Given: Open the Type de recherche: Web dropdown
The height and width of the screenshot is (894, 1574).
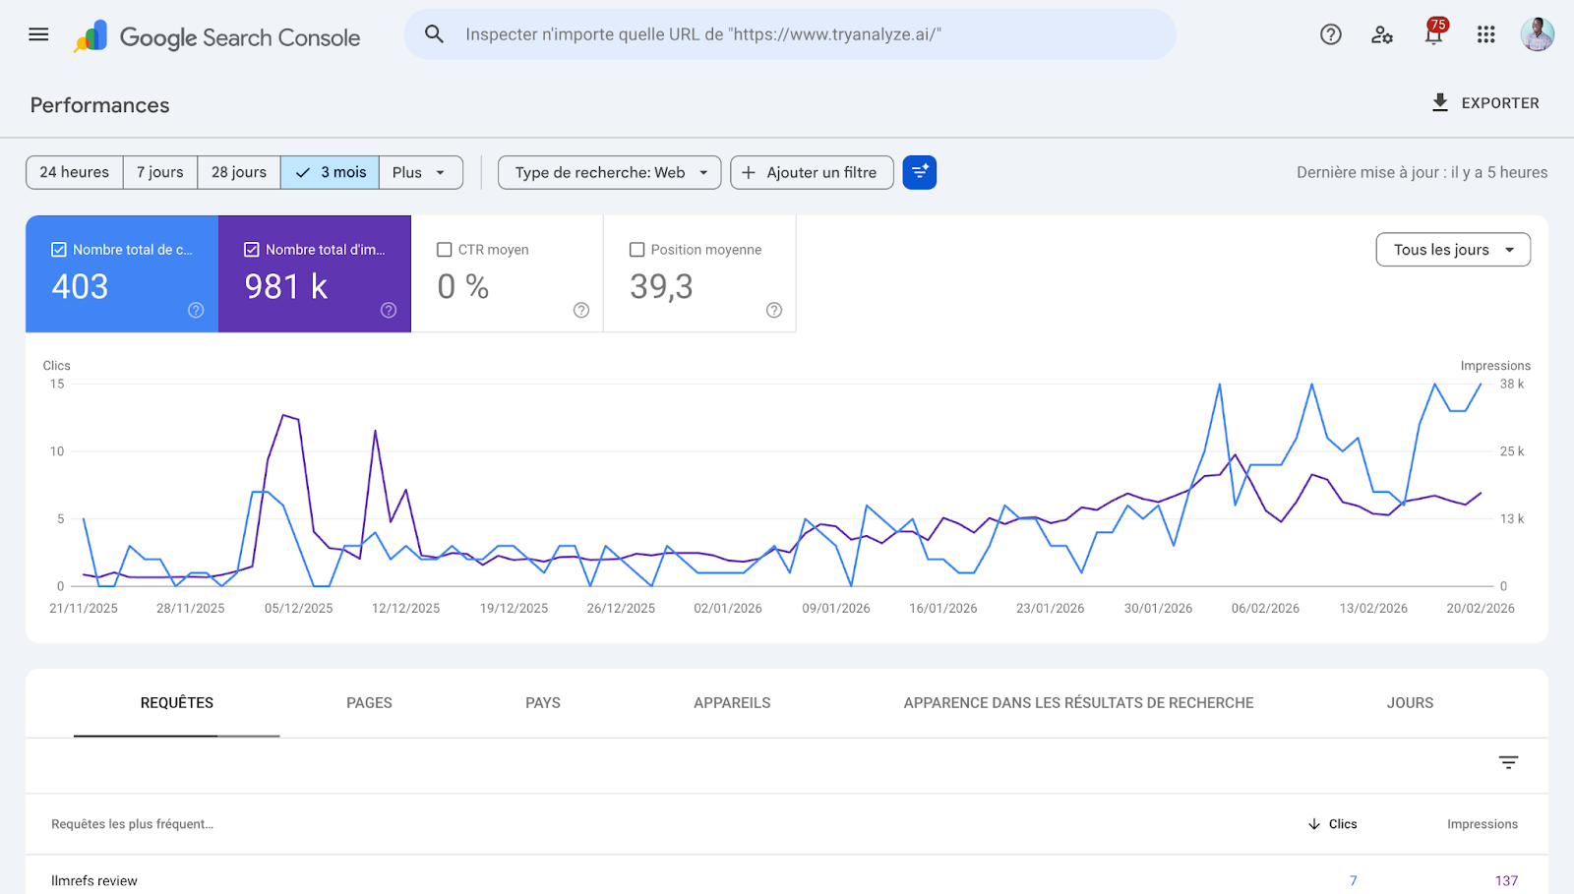Looking at the screenshot, I should (608, 172).
